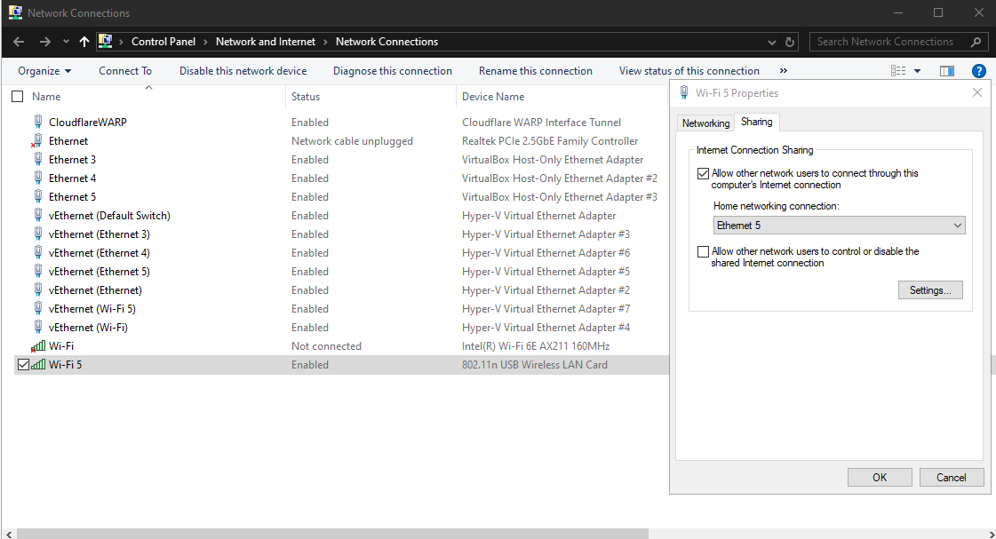Image resolution: width=996 pixels, height=539 pixels.
Task: Toggle the preview pane icon
Action: (x=947, y=71)
